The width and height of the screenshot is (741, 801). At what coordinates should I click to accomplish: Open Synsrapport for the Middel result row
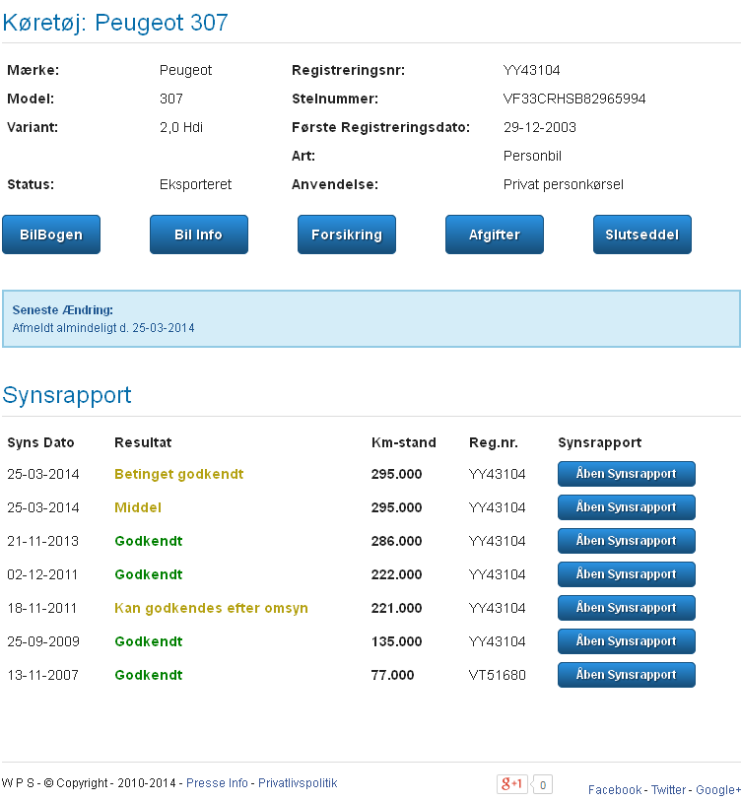pos(626,507)
